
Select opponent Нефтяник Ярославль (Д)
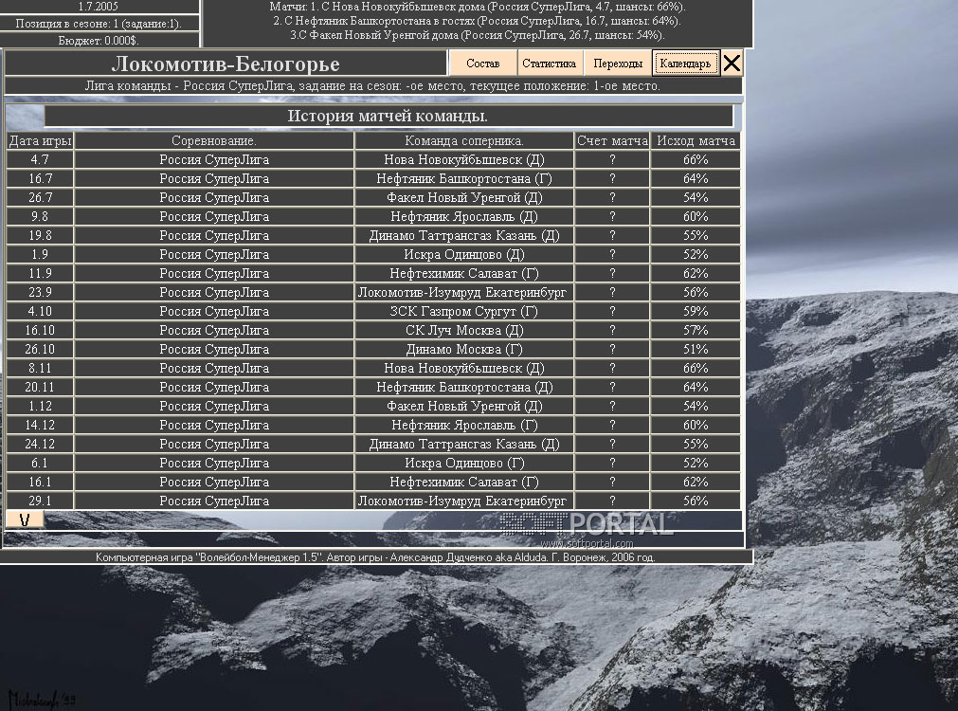point(464,216)
